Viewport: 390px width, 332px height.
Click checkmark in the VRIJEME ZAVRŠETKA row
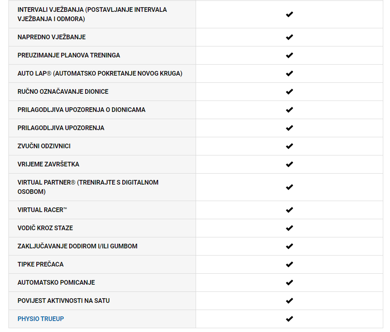pos(289,164)
